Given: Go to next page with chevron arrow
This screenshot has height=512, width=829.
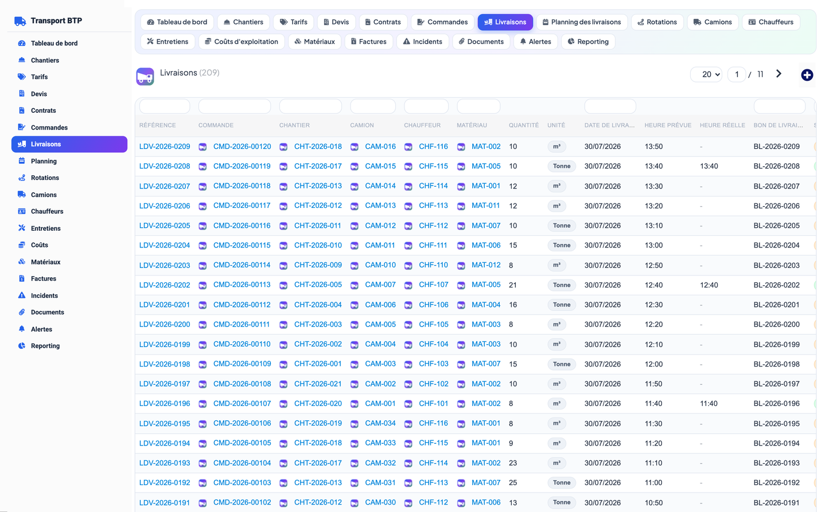Looking at the screenshot, I should 779,74.
